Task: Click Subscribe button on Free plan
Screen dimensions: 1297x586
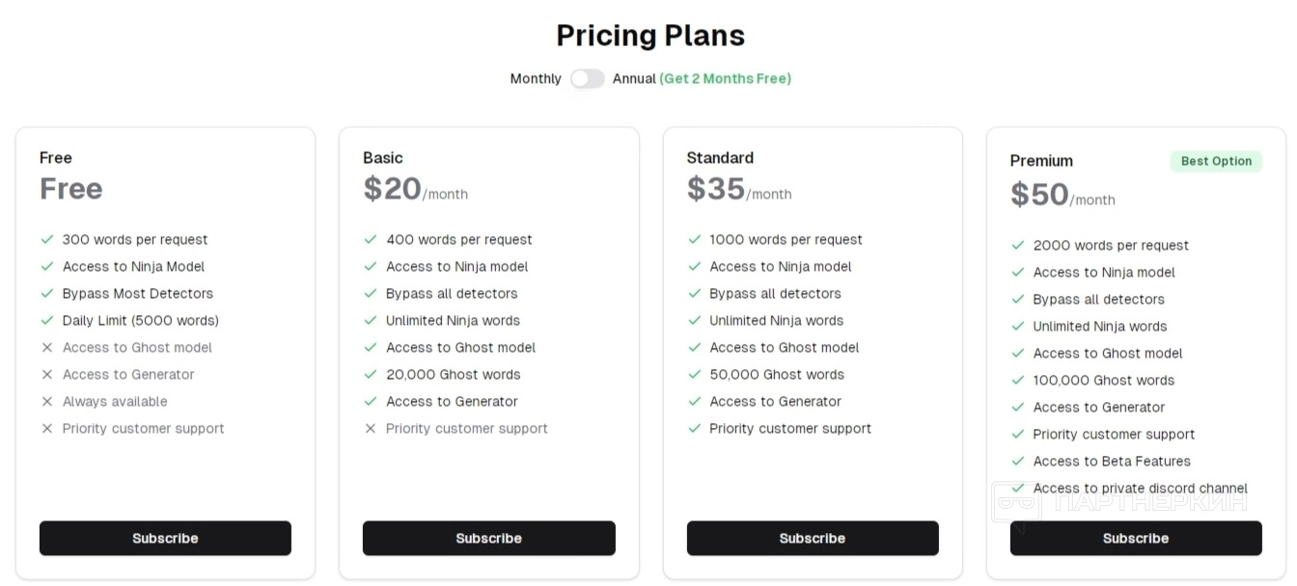Action: point(165,538)
